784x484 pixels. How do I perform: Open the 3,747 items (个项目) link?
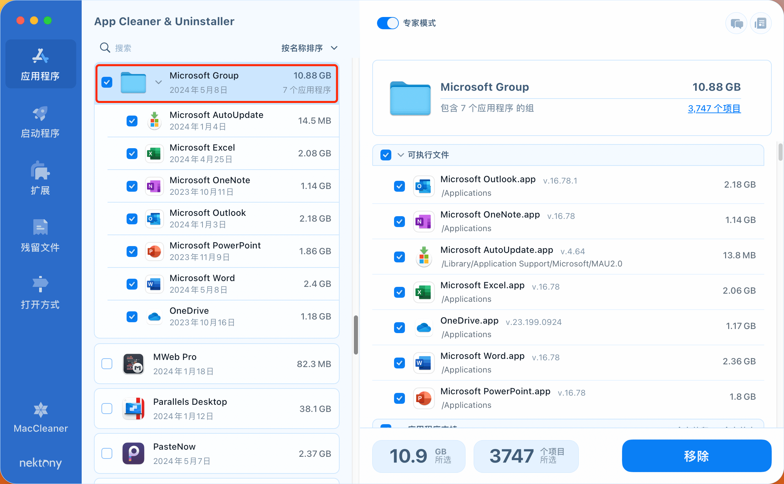click(714, 108)
